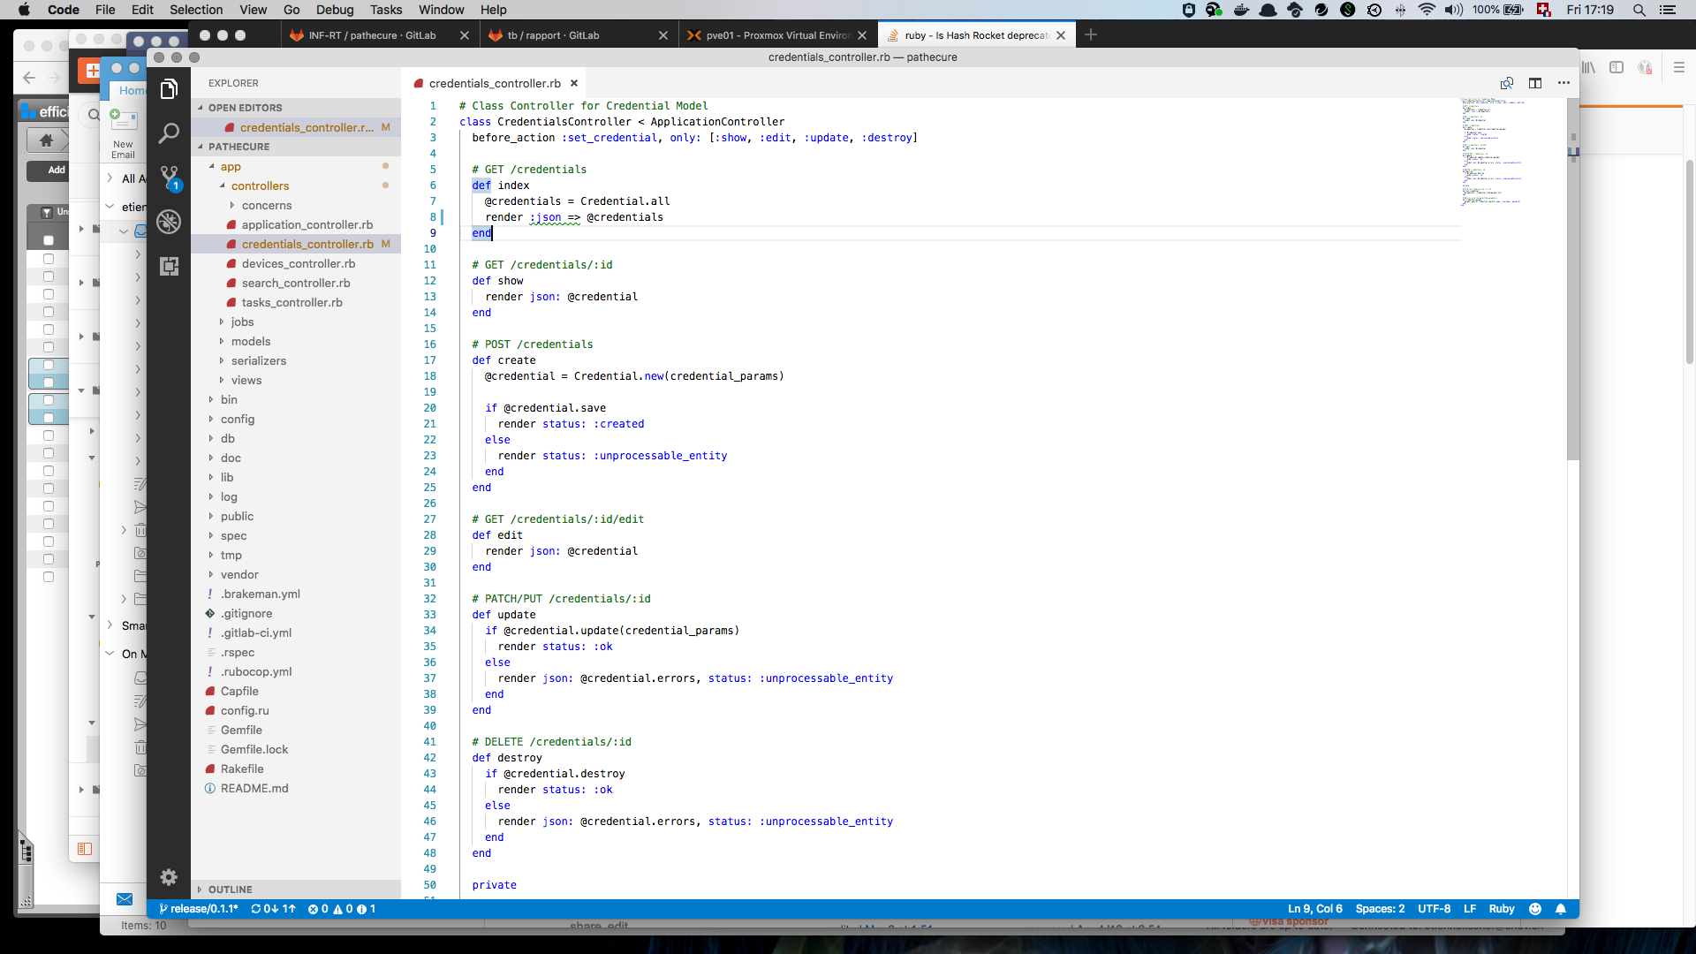Collapse the controllers folder
Viewport: 1696px width, 954px height.
point(260,186)
